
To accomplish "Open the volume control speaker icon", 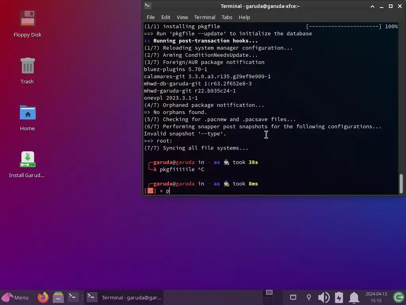I will click(324, 297).
